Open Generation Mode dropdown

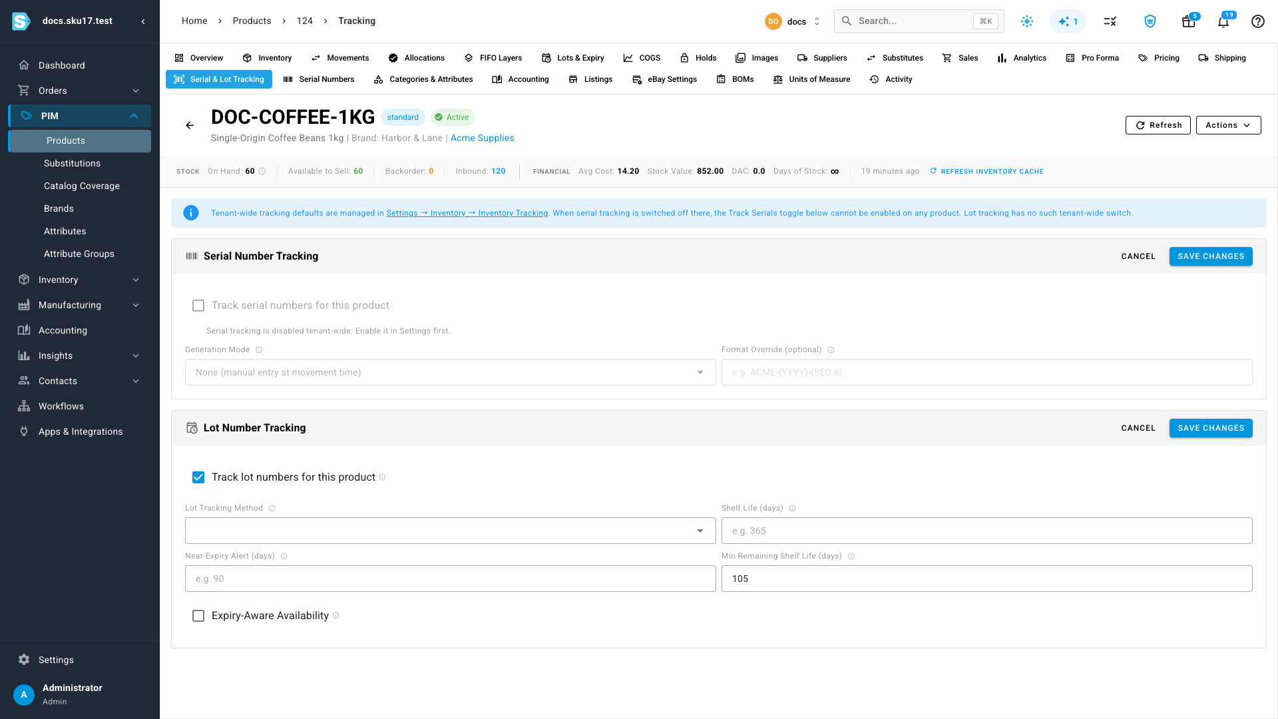coord(450,372)
